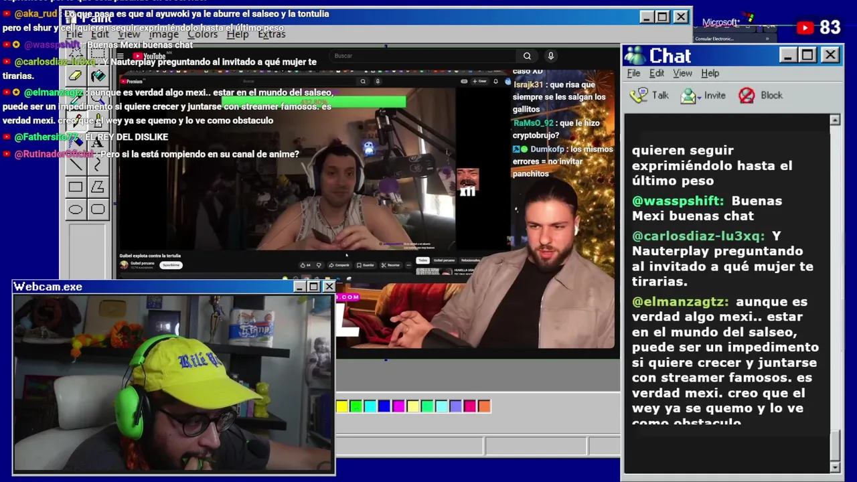This screenshot has width=857, height=482.
Task: Click the Guardar button under video
Action: pyautogui.click(x=365, y=265)
